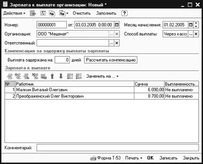Screen dimensions: 203x164
Task: Click Записать to save document
Action: (168, 158)
